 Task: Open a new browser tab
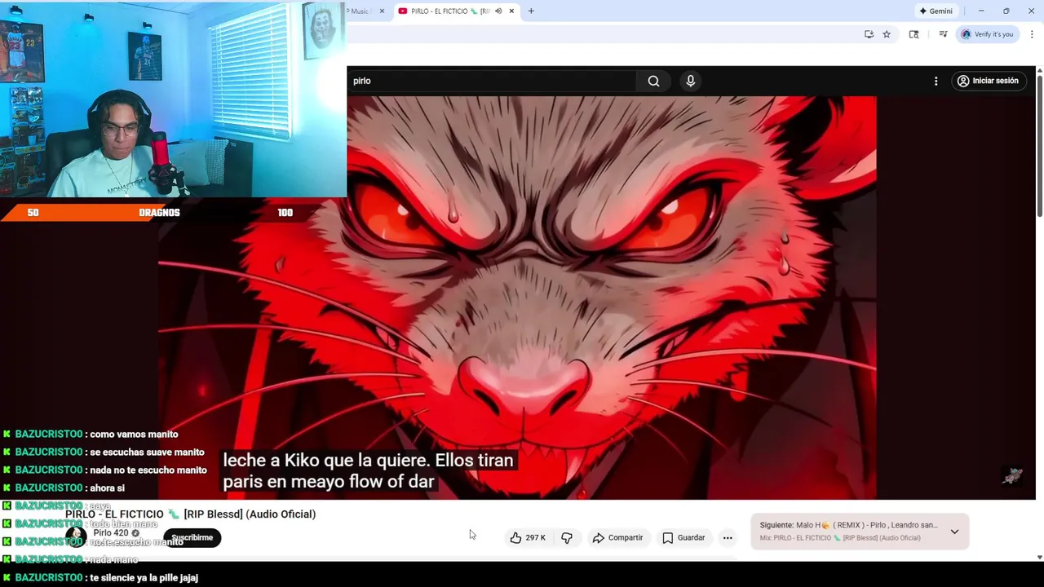click(531, 11)
